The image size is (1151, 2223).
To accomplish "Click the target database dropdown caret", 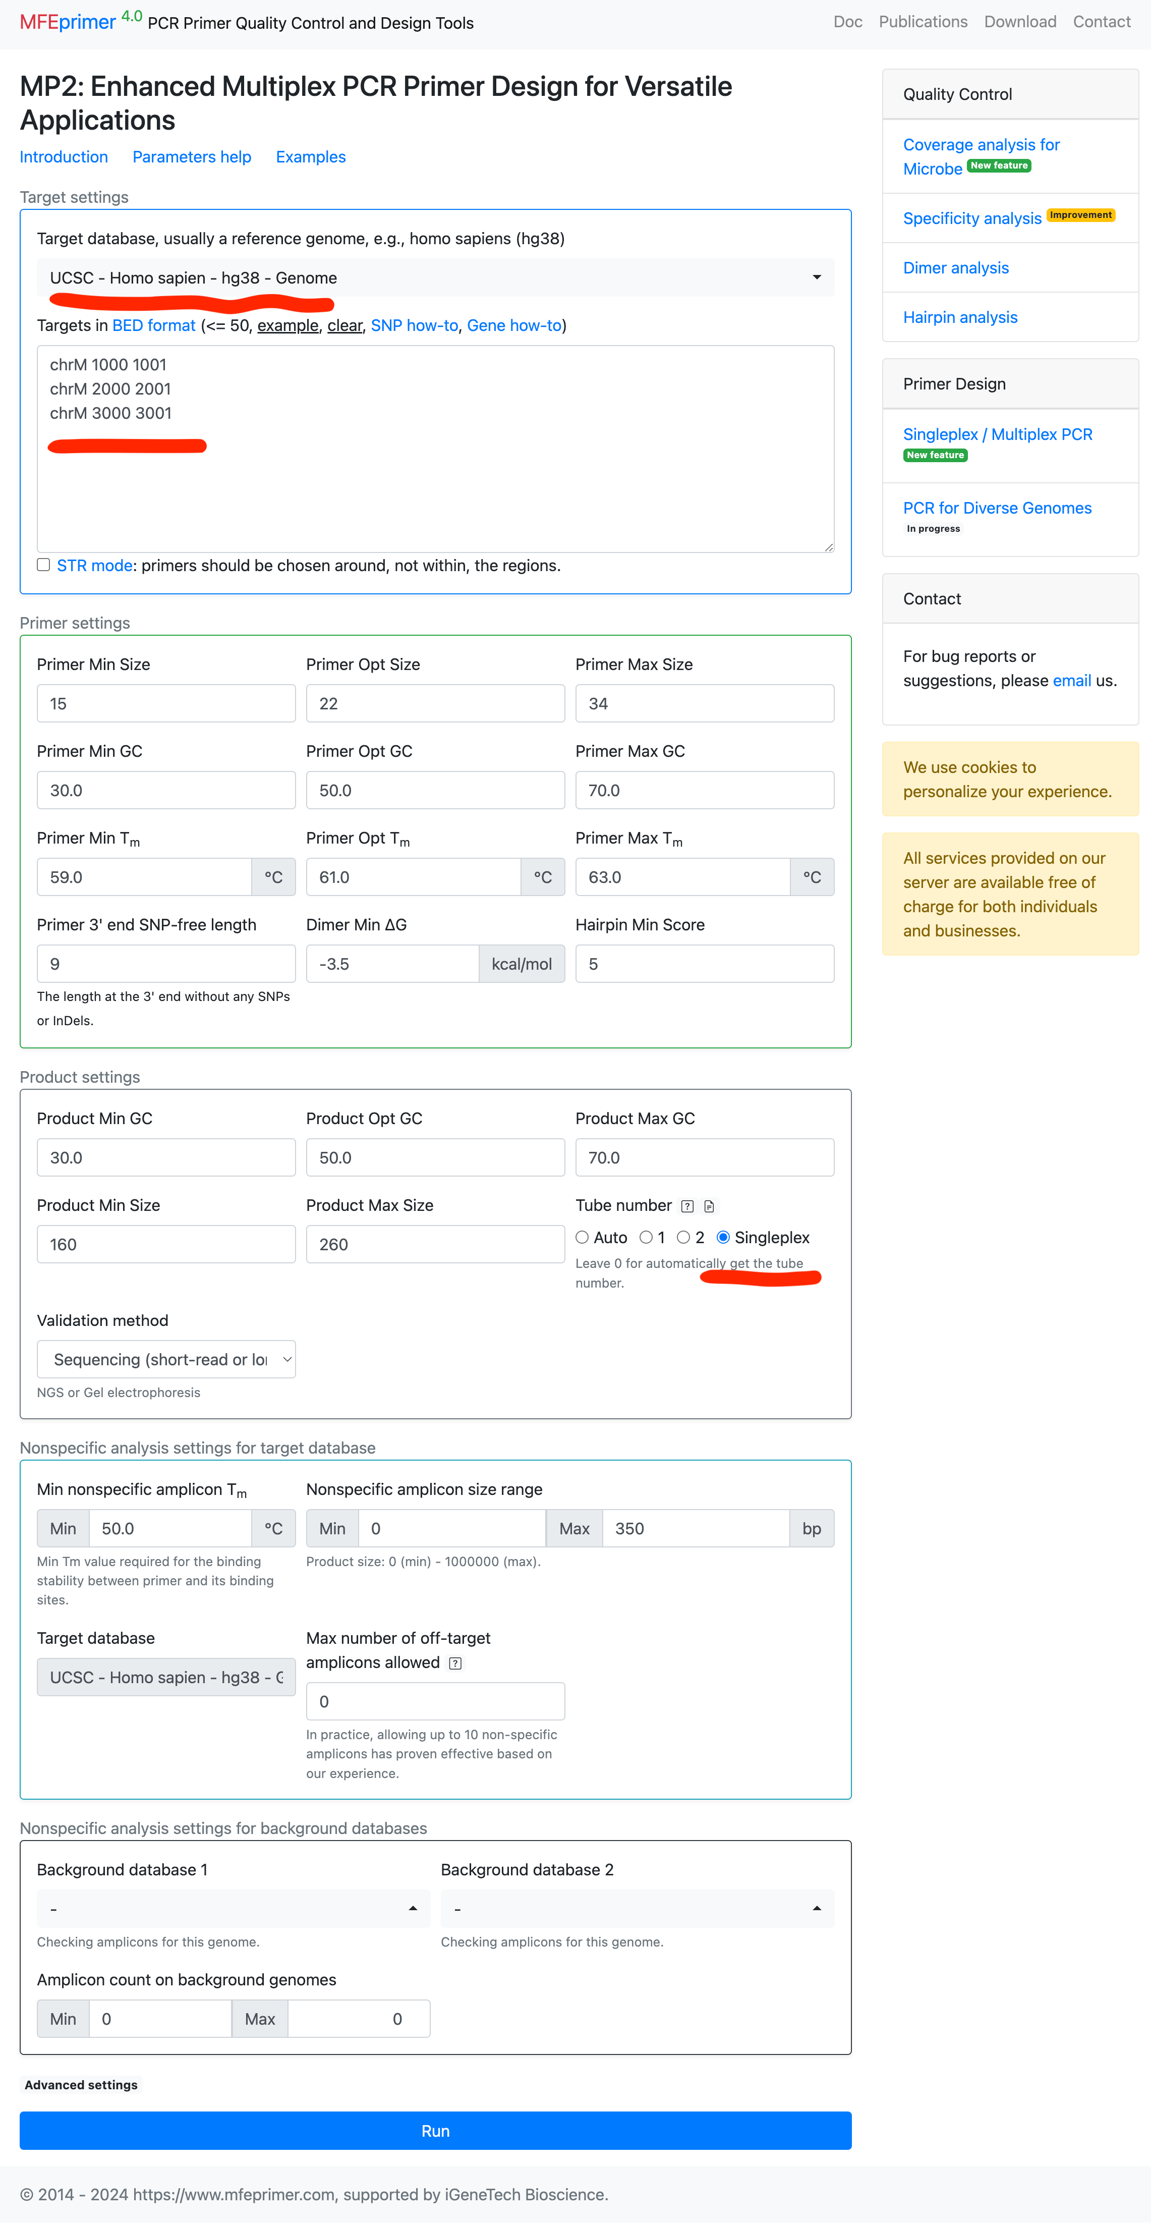I will (816, 278).
